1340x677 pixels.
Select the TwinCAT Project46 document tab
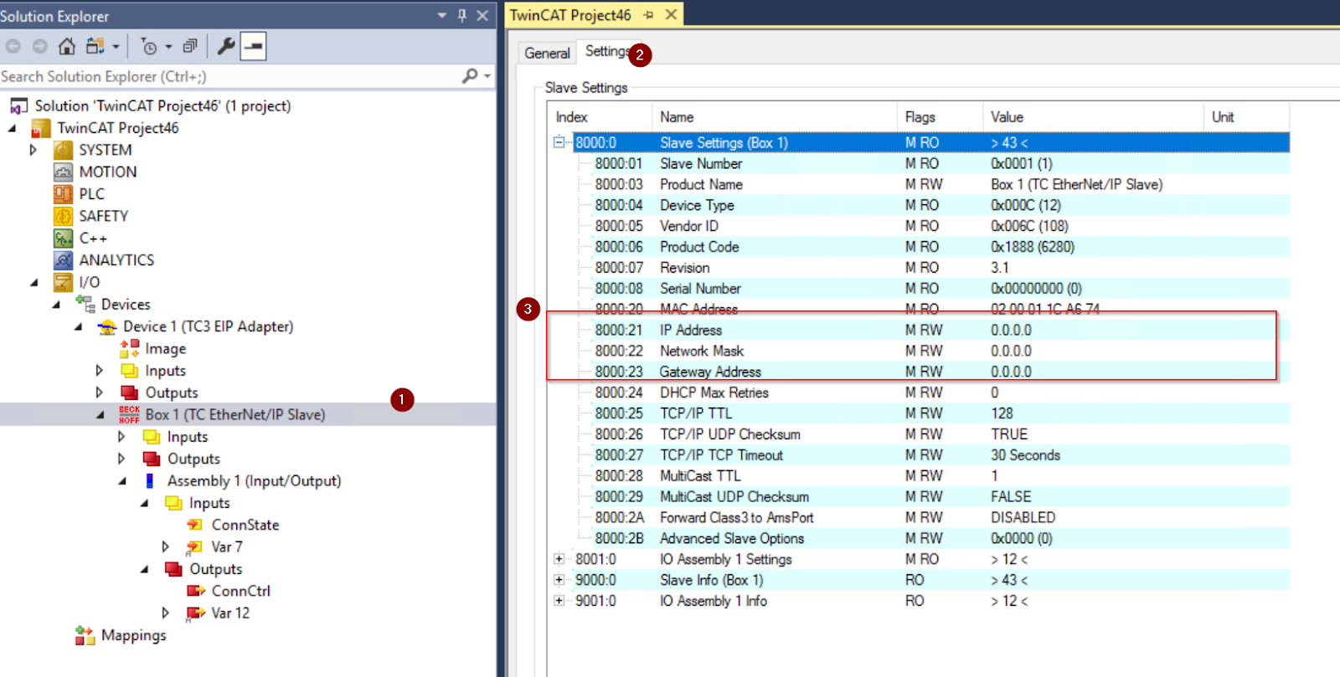pyautogui.click(x=570, y=15)
